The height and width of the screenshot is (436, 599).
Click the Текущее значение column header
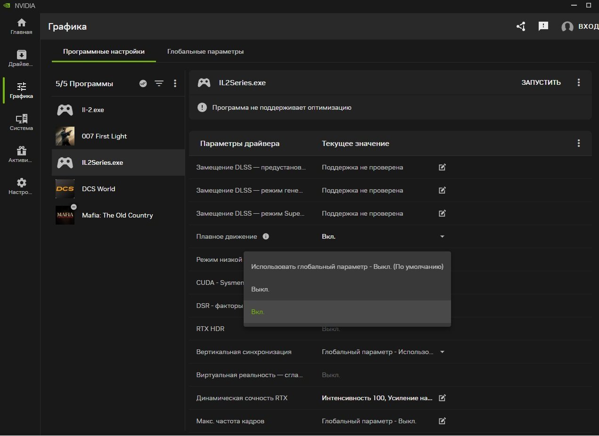point(355,143)
